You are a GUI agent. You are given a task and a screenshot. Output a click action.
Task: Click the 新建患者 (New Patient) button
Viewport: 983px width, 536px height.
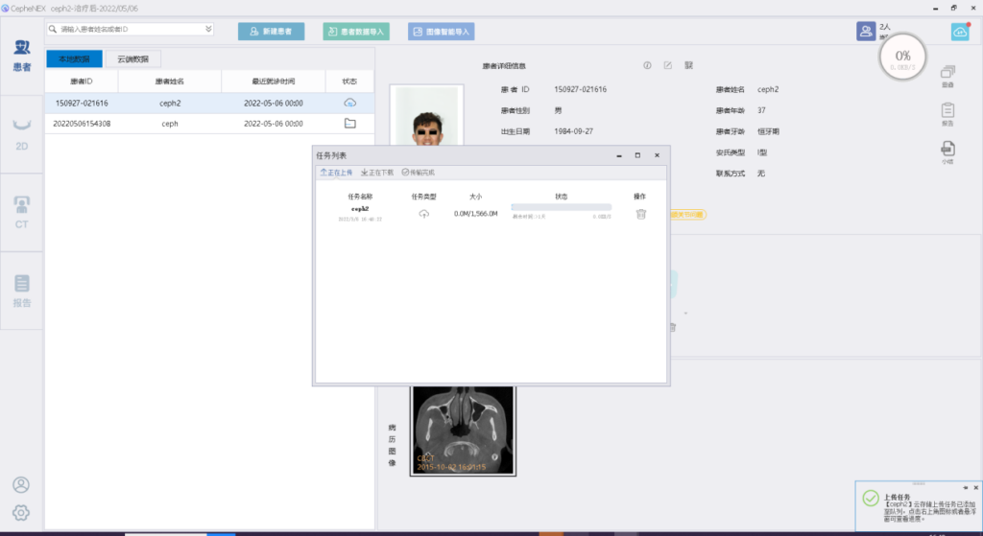point(271,32)
